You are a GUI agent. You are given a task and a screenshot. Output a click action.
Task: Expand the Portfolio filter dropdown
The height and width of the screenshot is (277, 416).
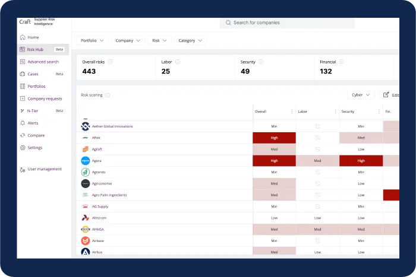click(92, 40)
